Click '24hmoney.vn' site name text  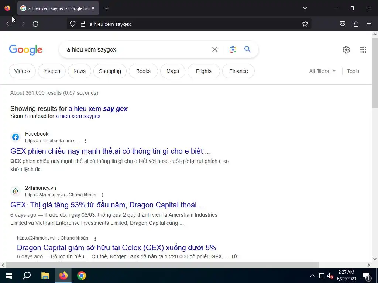[x=41, y=188]
